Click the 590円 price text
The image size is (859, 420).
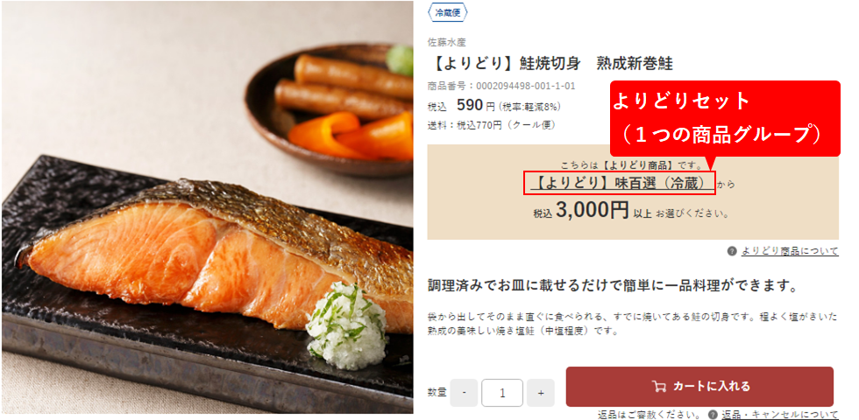(x=475, y=105)
